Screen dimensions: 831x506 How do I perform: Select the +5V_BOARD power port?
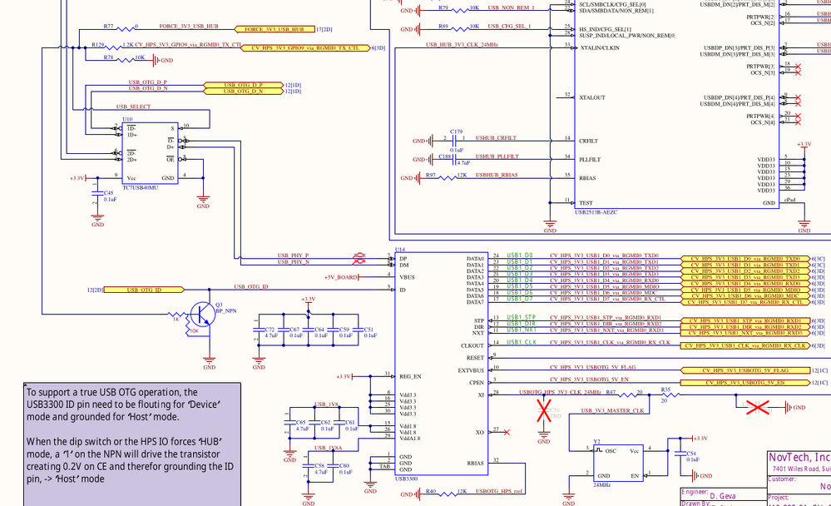(x=341, y=277)
